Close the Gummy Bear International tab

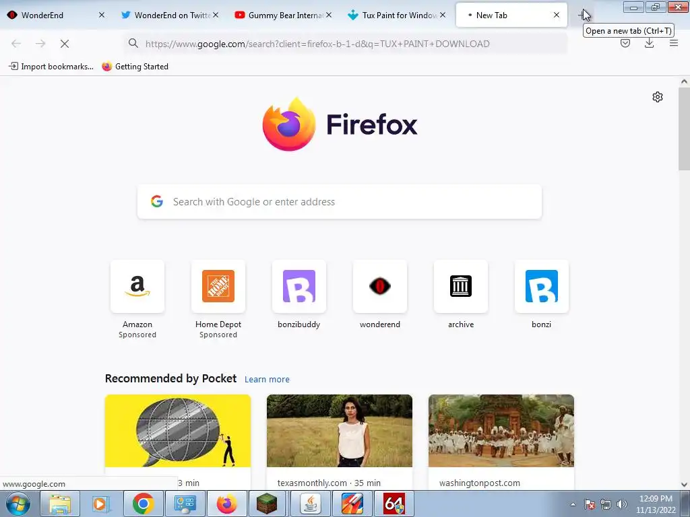(329, 15)
